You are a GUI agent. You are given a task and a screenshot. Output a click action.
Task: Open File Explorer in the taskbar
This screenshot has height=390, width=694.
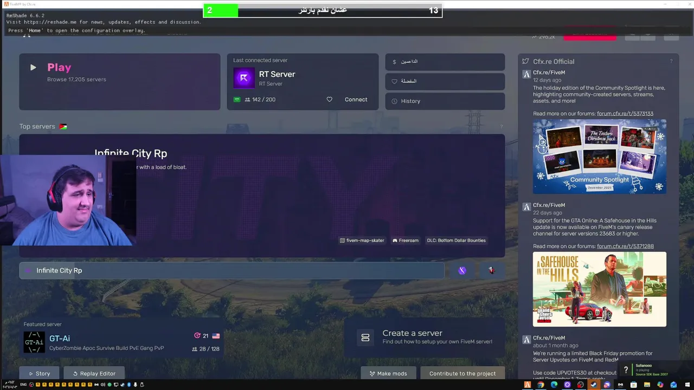pyautogui.click(x=647, y=385)
